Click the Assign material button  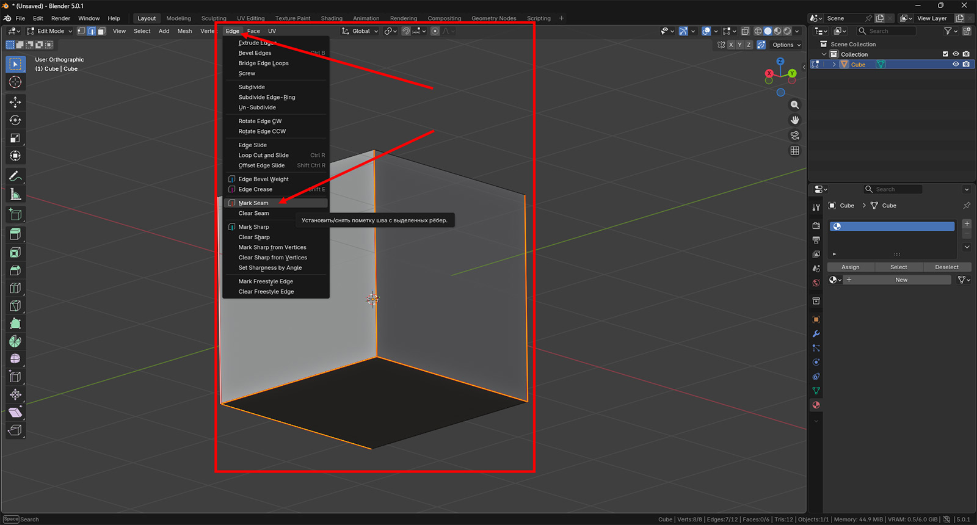[x=850, y=267]
